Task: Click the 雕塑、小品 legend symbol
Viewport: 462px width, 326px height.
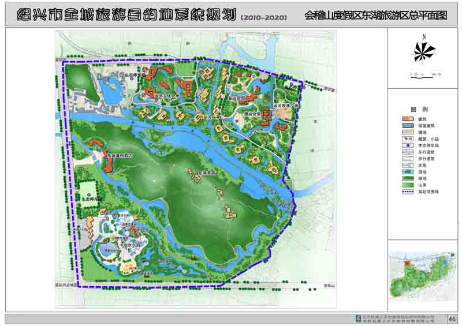Action: click(407, 138)
